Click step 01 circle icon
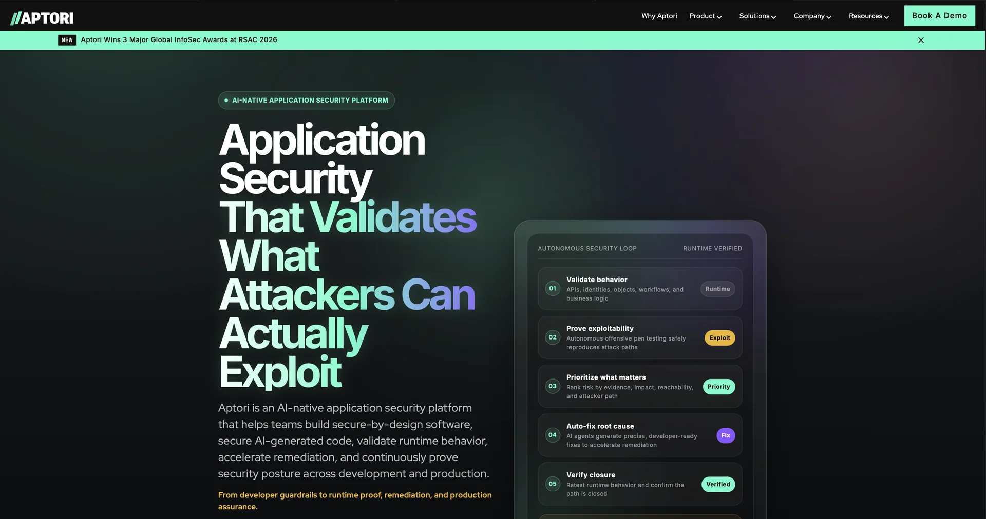This screenshot has width=986, height=519. point(553,288)
